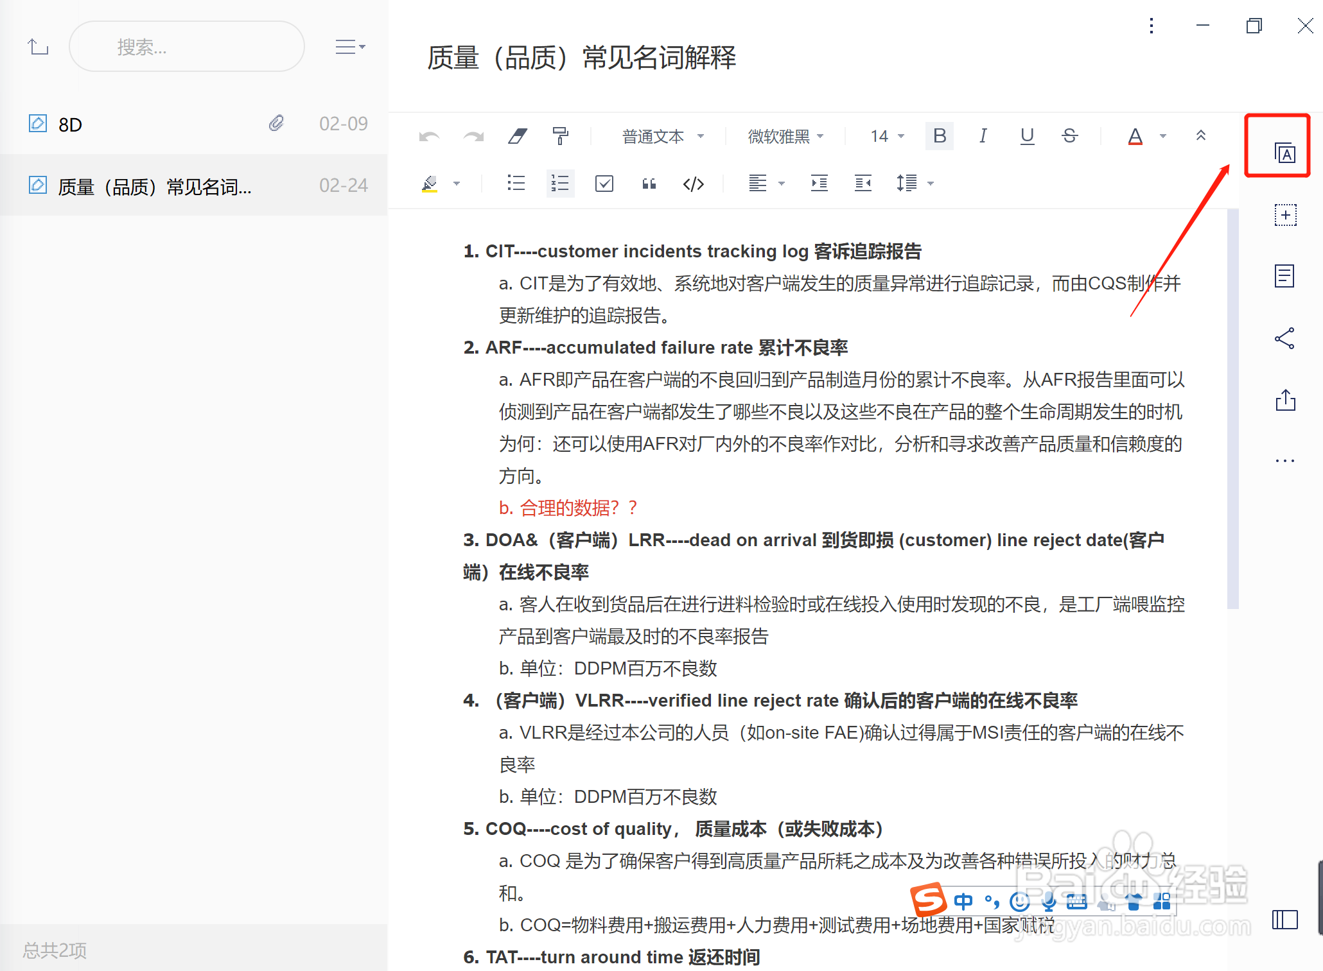Click the clear formatting eraser icon

pyautogui.click(x=518, y=136)
